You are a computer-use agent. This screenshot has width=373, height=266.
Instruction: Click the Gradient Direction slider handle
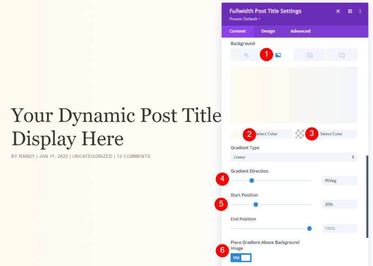[252, 181]
